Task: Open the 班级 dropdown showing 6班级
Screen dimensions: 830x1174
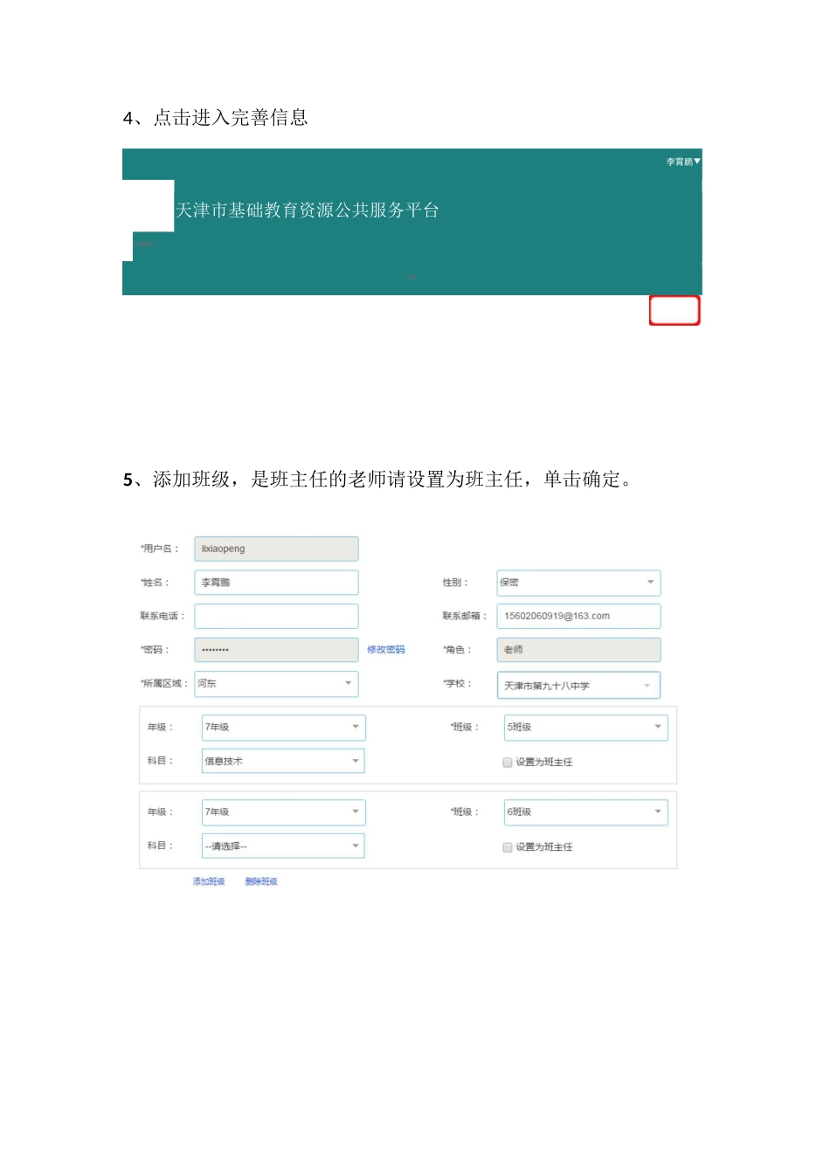Action: (x=586, y=812)
